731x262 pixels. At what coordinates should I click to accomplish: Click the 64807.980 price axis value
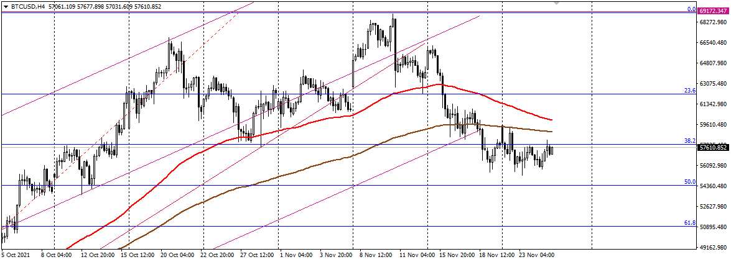click(x=714, y=63)
